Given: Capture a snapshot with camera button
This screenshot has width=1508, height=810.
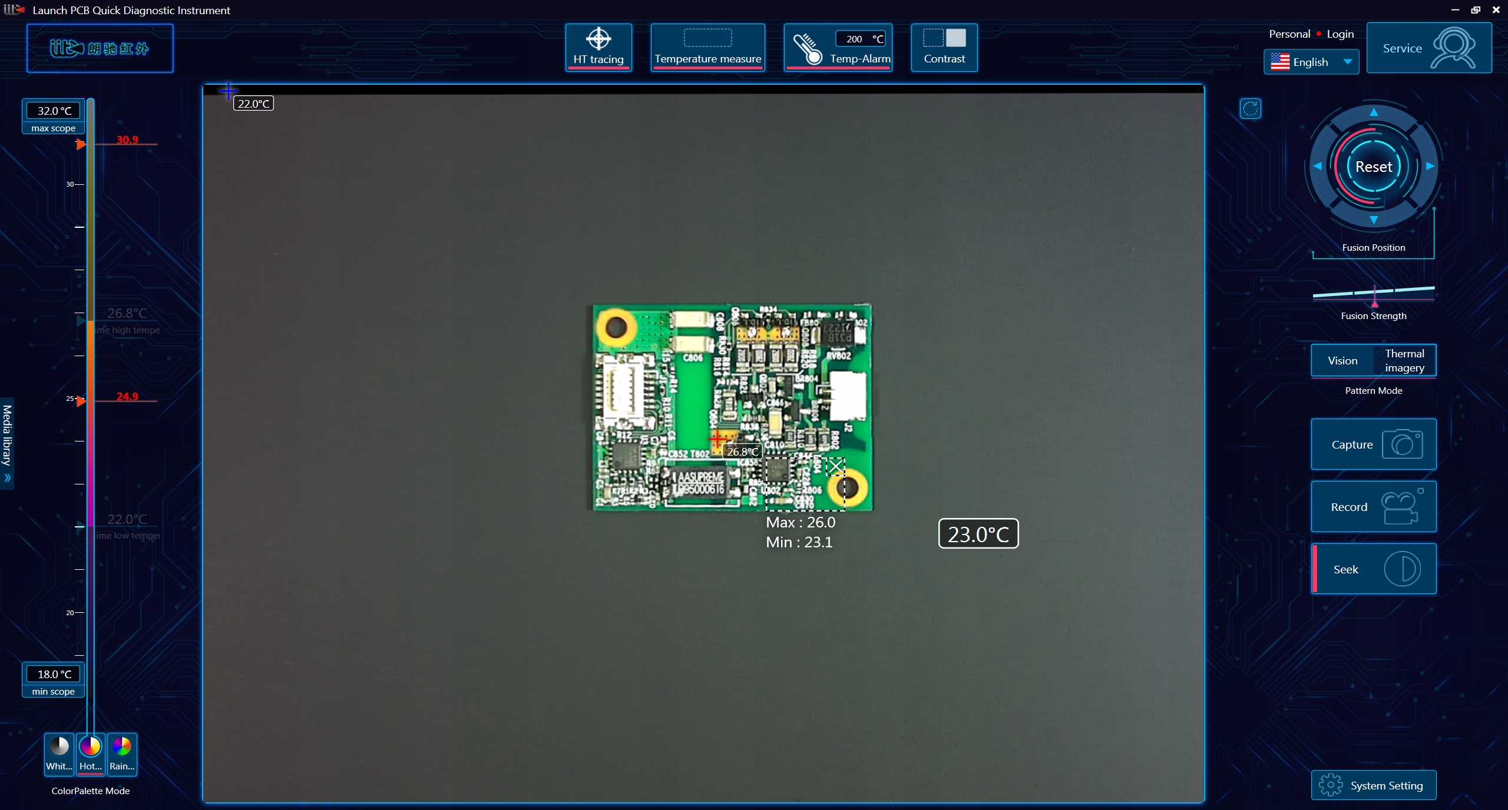Looking at the screenshot, I should coord(1373,444).
